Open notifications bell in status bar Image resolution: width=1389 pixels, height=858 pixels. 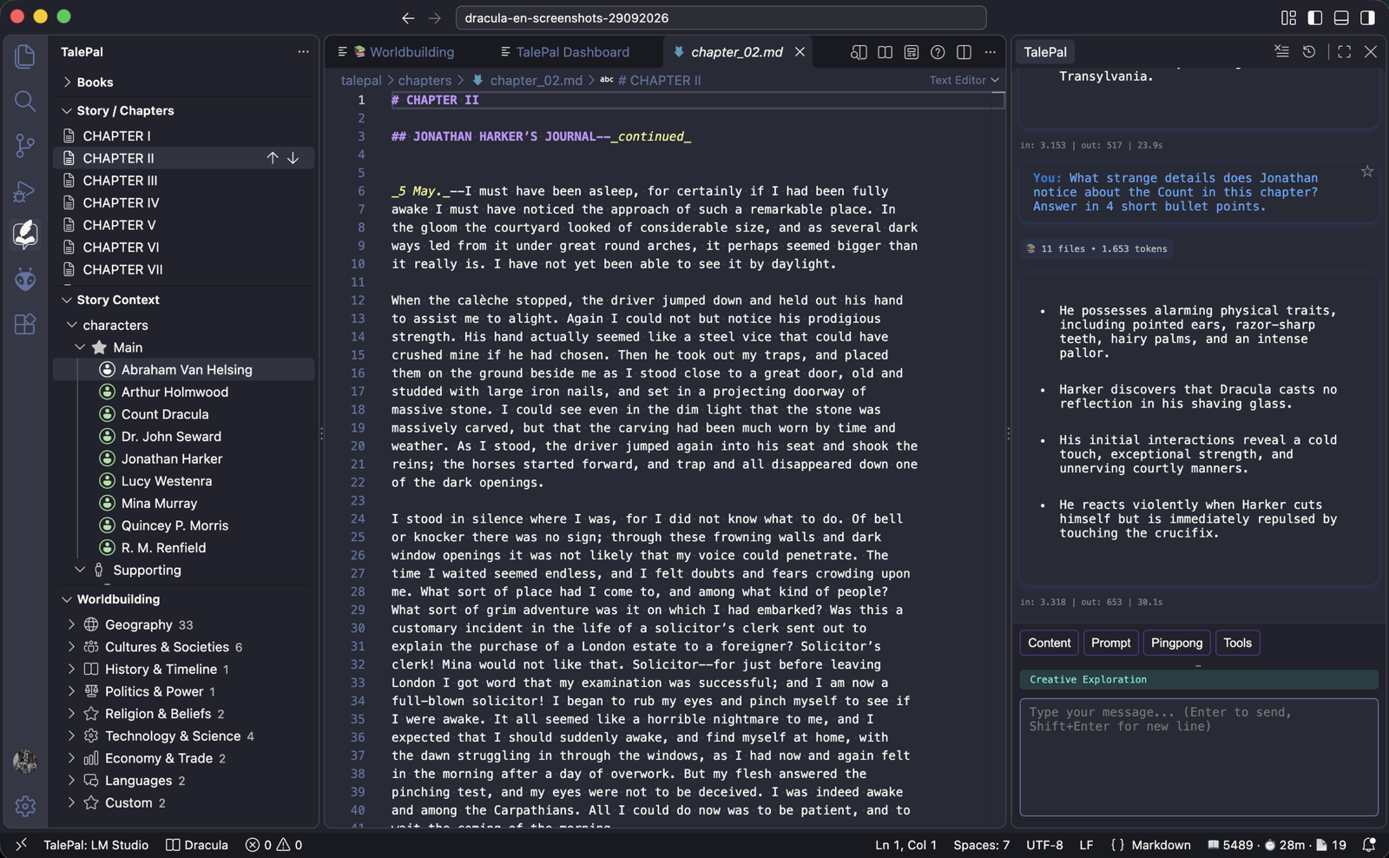1369,845
